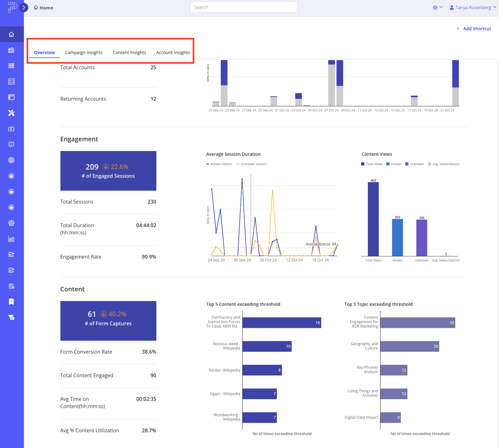Click the Digital Data Impact bar showing 9
This screenshot has height=448, width=499.
pyautogui.click(x=390, y=417)
